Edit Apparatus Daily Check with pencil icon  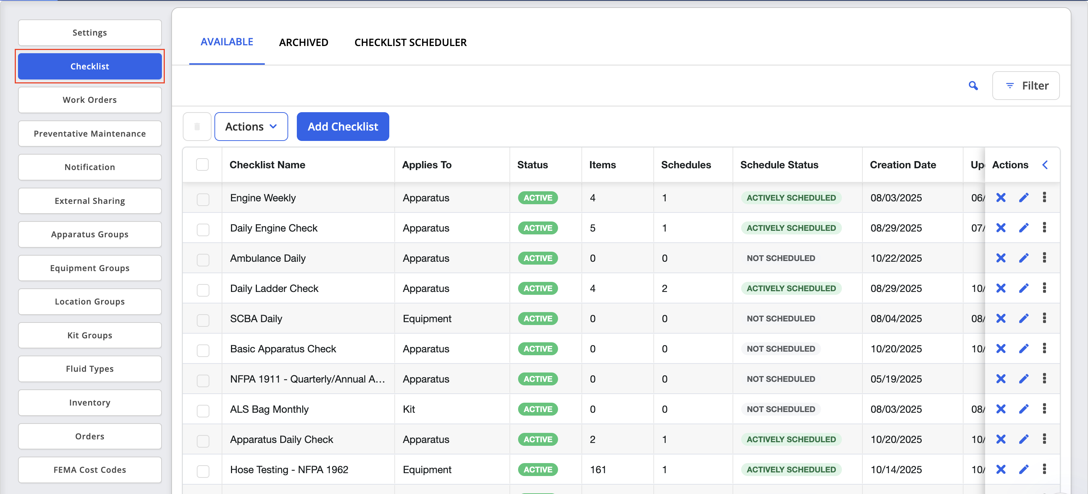1023,439
